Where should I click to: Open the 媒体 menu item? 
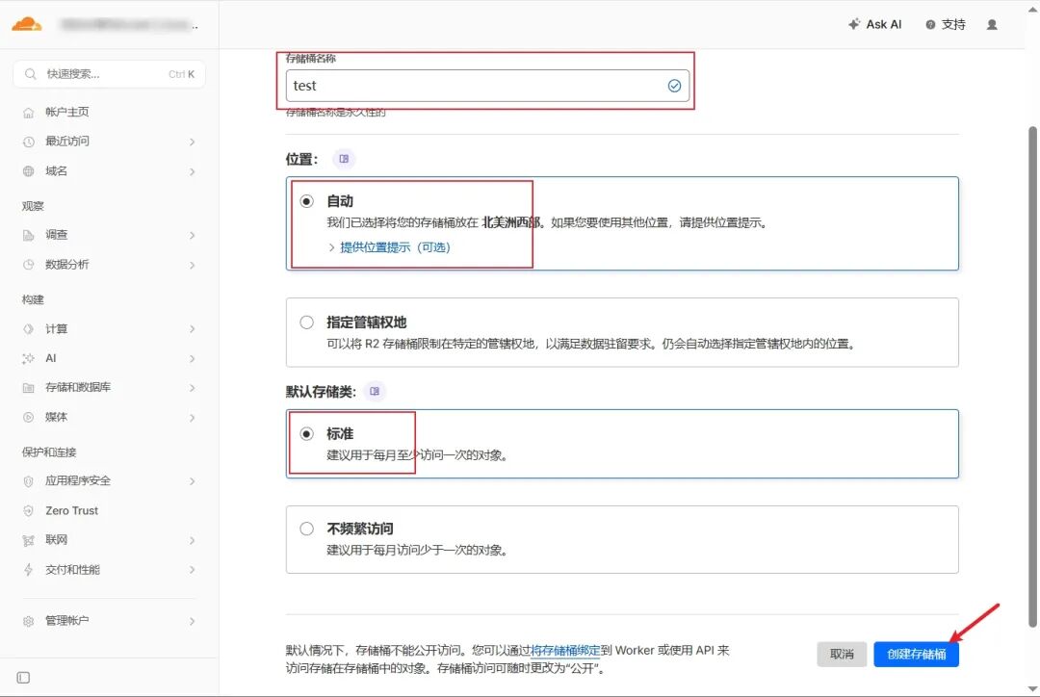(110, 417)
